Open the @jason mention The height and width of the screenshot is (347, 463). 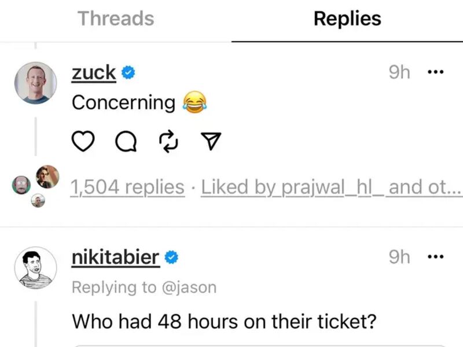pos(189,287)
